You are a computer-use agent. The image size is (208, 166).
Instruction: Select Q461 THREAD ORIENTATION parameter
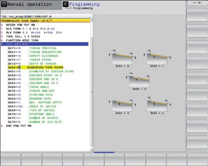coord(35,52)
